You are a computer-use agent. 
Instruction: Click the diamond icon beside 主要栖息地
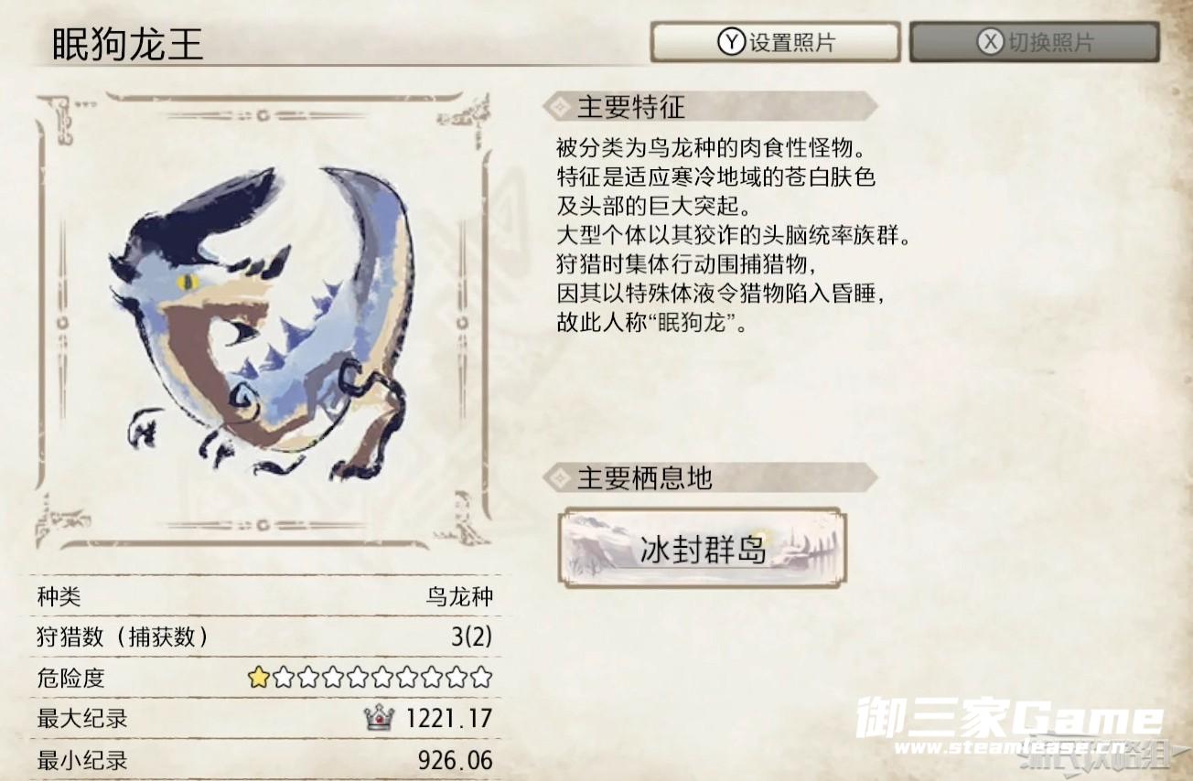click(555, 477)
